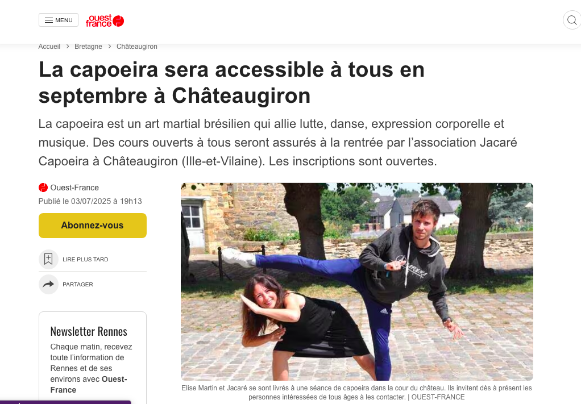Screen dimensions: 581x404
Task: Click the chevron after Bretagne breadcrumb
Action: click(110, 46)
